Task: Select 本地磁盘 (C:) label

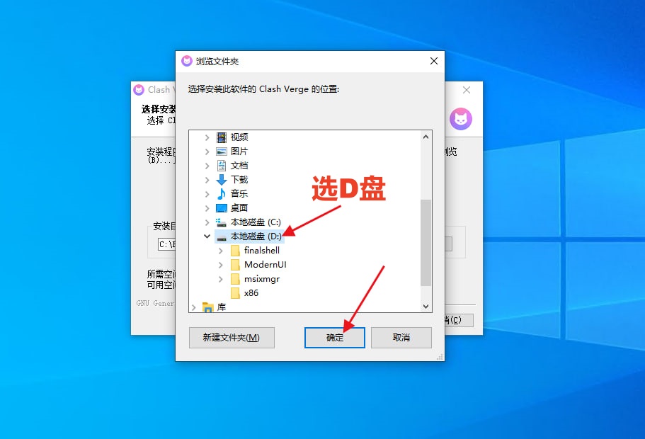Action: [256, 222]
